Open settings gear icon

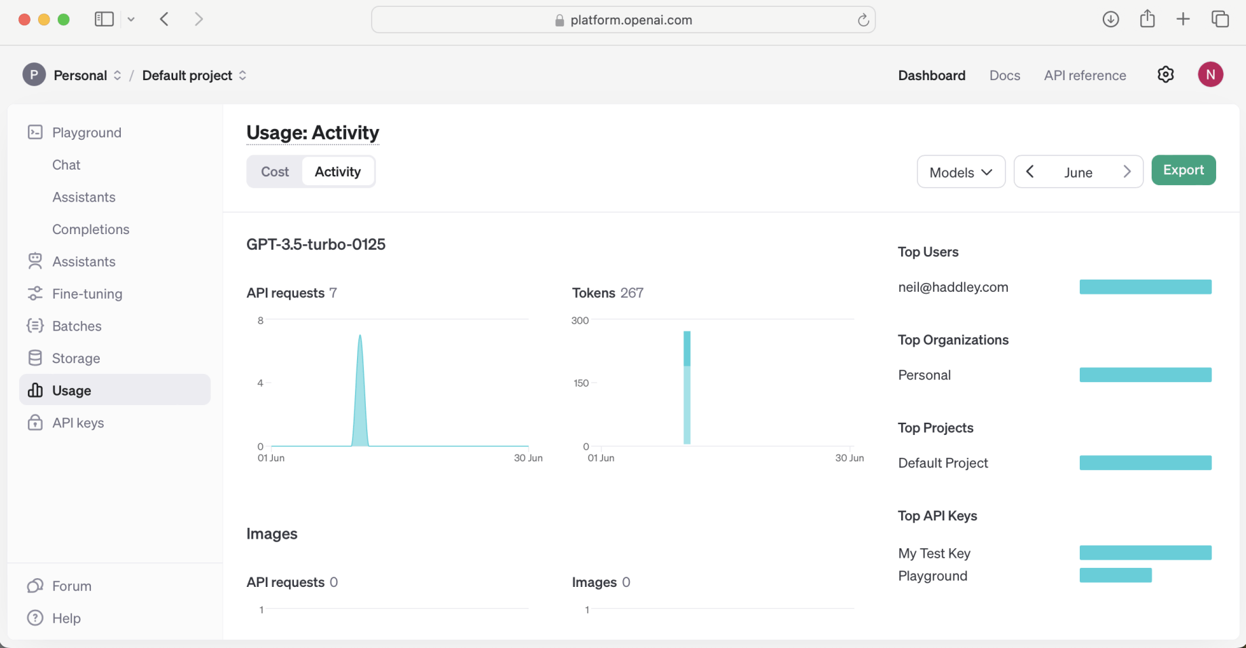pyautogui.click(x=1165, y=75)
